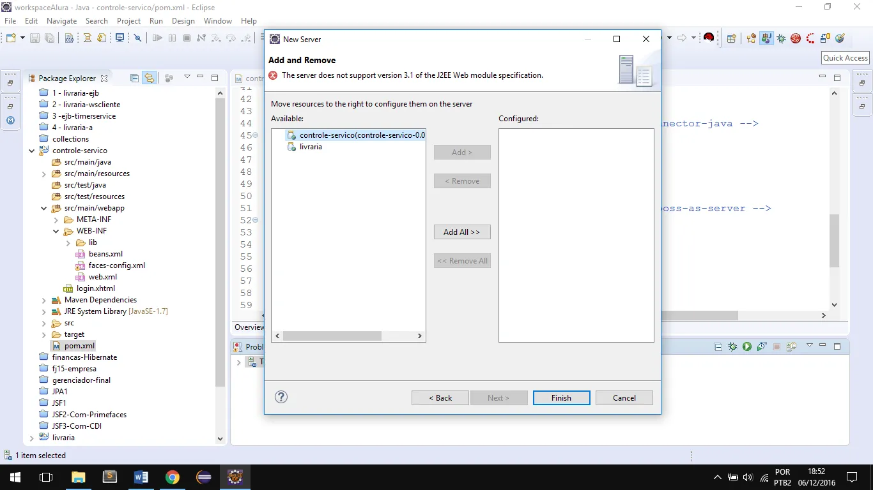Viewport: 873px width, 490px height.
Task: Open the Windows Start menu
Action: click(x=15, y=477)
